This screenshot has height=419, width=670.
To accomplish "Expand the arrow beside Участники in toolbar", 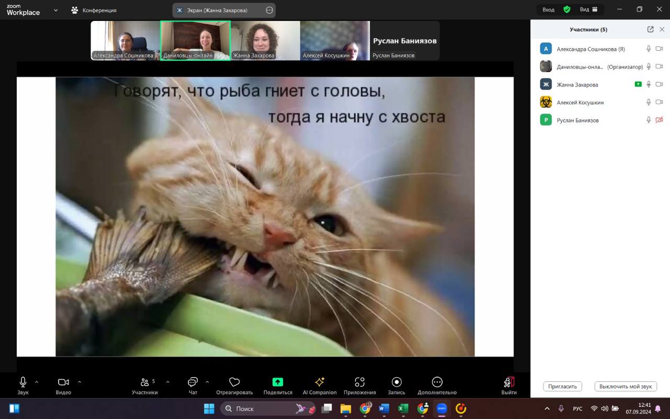I will (x=167, y=382).
